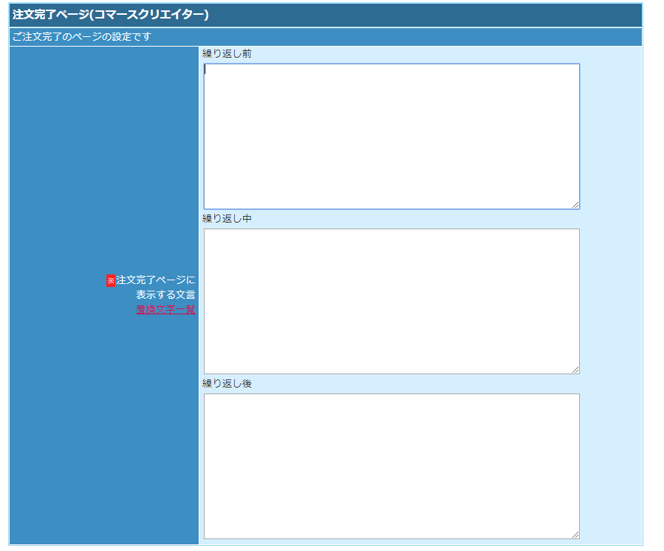Open the 置換文字一覧 link
Image resolution: width=664 pixels, height=551 pixels.
(165, 309)
